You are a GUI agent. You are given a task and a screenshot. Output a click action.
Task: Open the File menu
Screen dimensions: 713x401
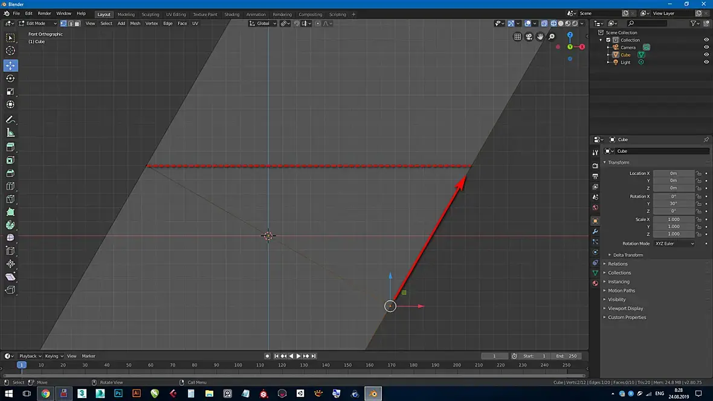(x=16, y=14)
